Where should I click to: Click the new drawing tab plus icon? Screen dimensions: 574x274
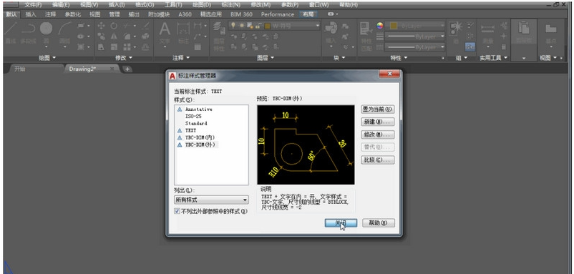pos(127,69)
